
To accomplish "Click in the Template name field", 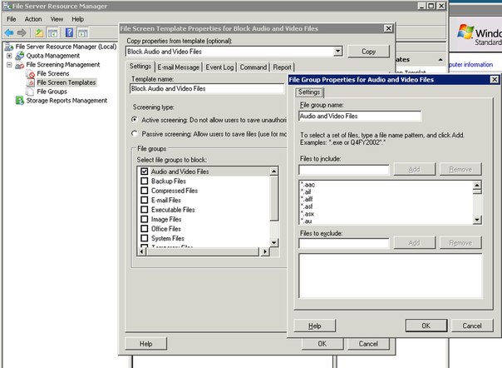I will coord(207,88).
